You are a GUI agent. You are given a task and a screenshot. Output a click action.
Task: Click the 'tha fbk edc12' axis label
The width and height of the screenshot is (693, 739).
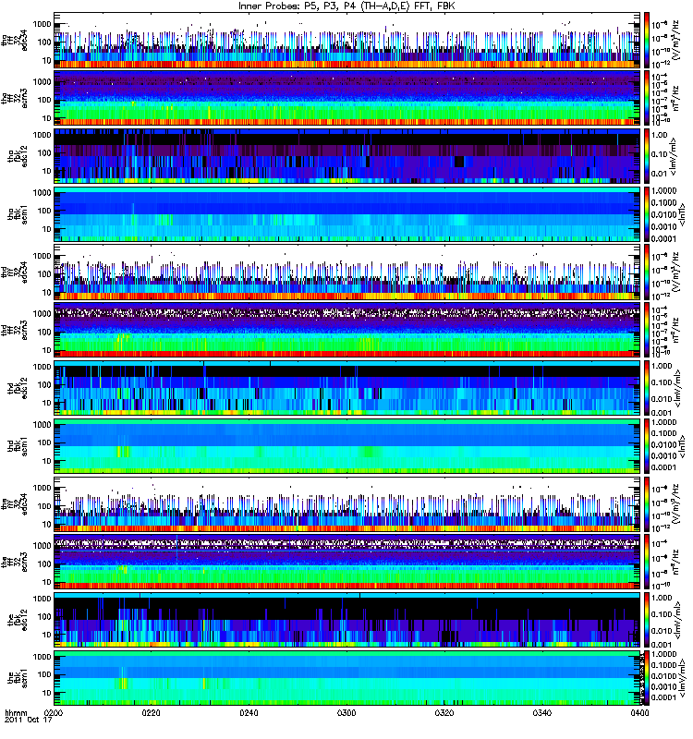18,156
